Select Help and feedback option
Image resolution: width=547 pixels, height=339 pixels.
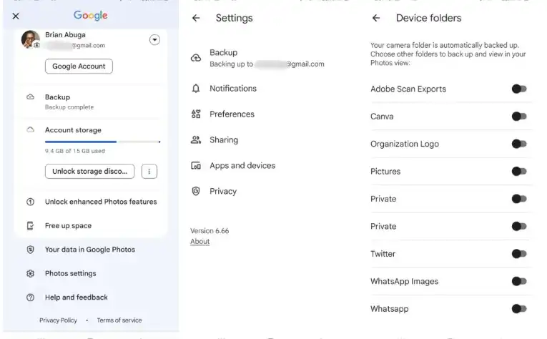point(76,298)
